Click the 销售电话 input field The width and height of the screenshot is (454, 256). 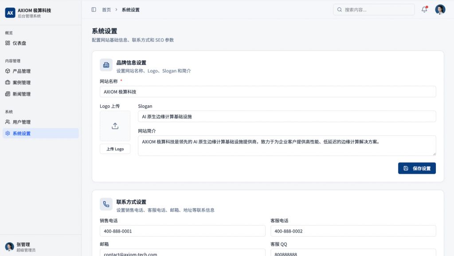pos(182,231)
